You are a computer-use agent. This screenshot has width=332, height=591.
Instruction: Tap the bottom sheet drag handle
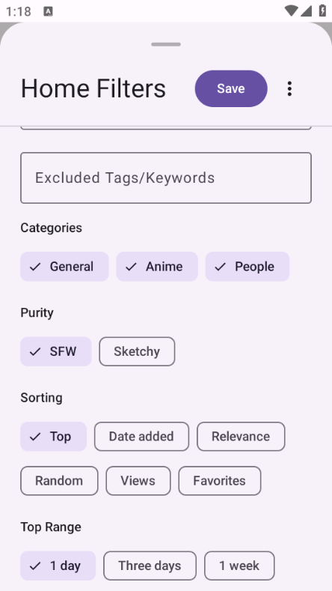pyautogui.click(x=166, y=44)
